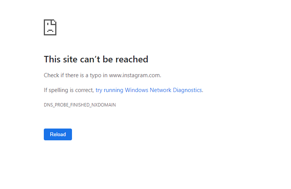Click "try running" at the link's start
This screenshot has width=291, height=189.
[109, 90]
